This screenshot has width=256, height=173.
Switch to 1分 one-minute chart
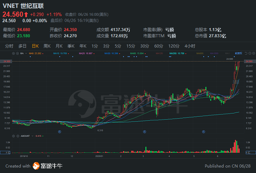pyautogui.click(x=95, y=46)
